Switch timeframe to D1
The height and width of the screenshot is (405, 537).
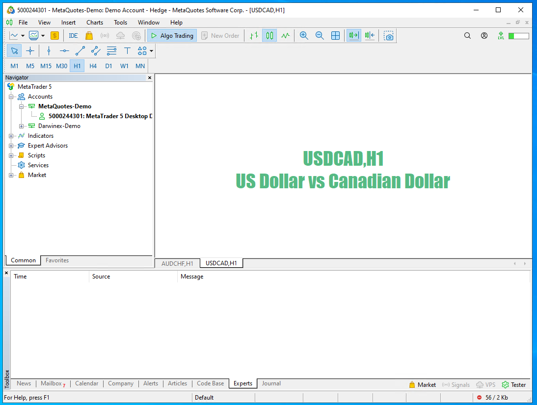(108, 66)
